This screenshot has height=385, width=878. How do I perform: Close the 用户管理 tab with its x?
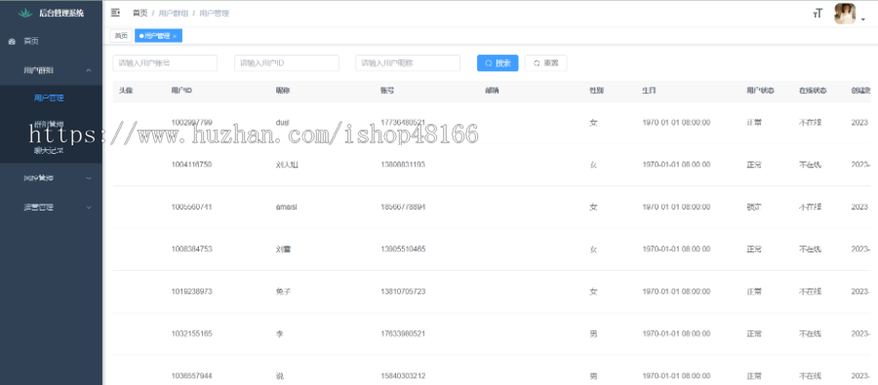(175, 36)
